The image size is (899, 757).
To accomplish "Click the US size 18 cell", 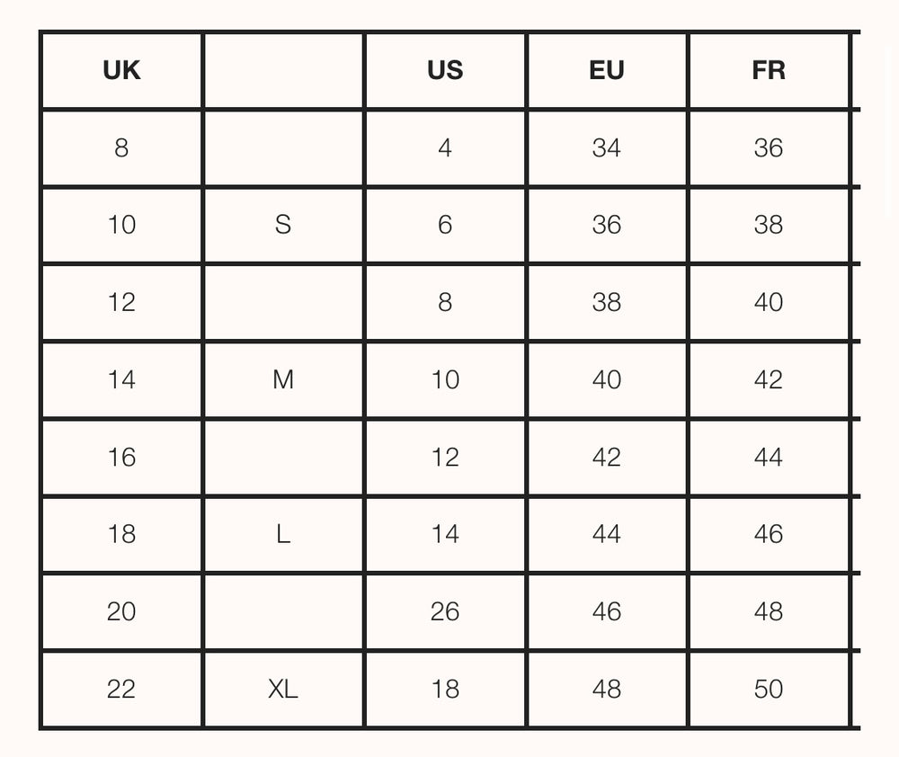I will [x=445, y=689].
